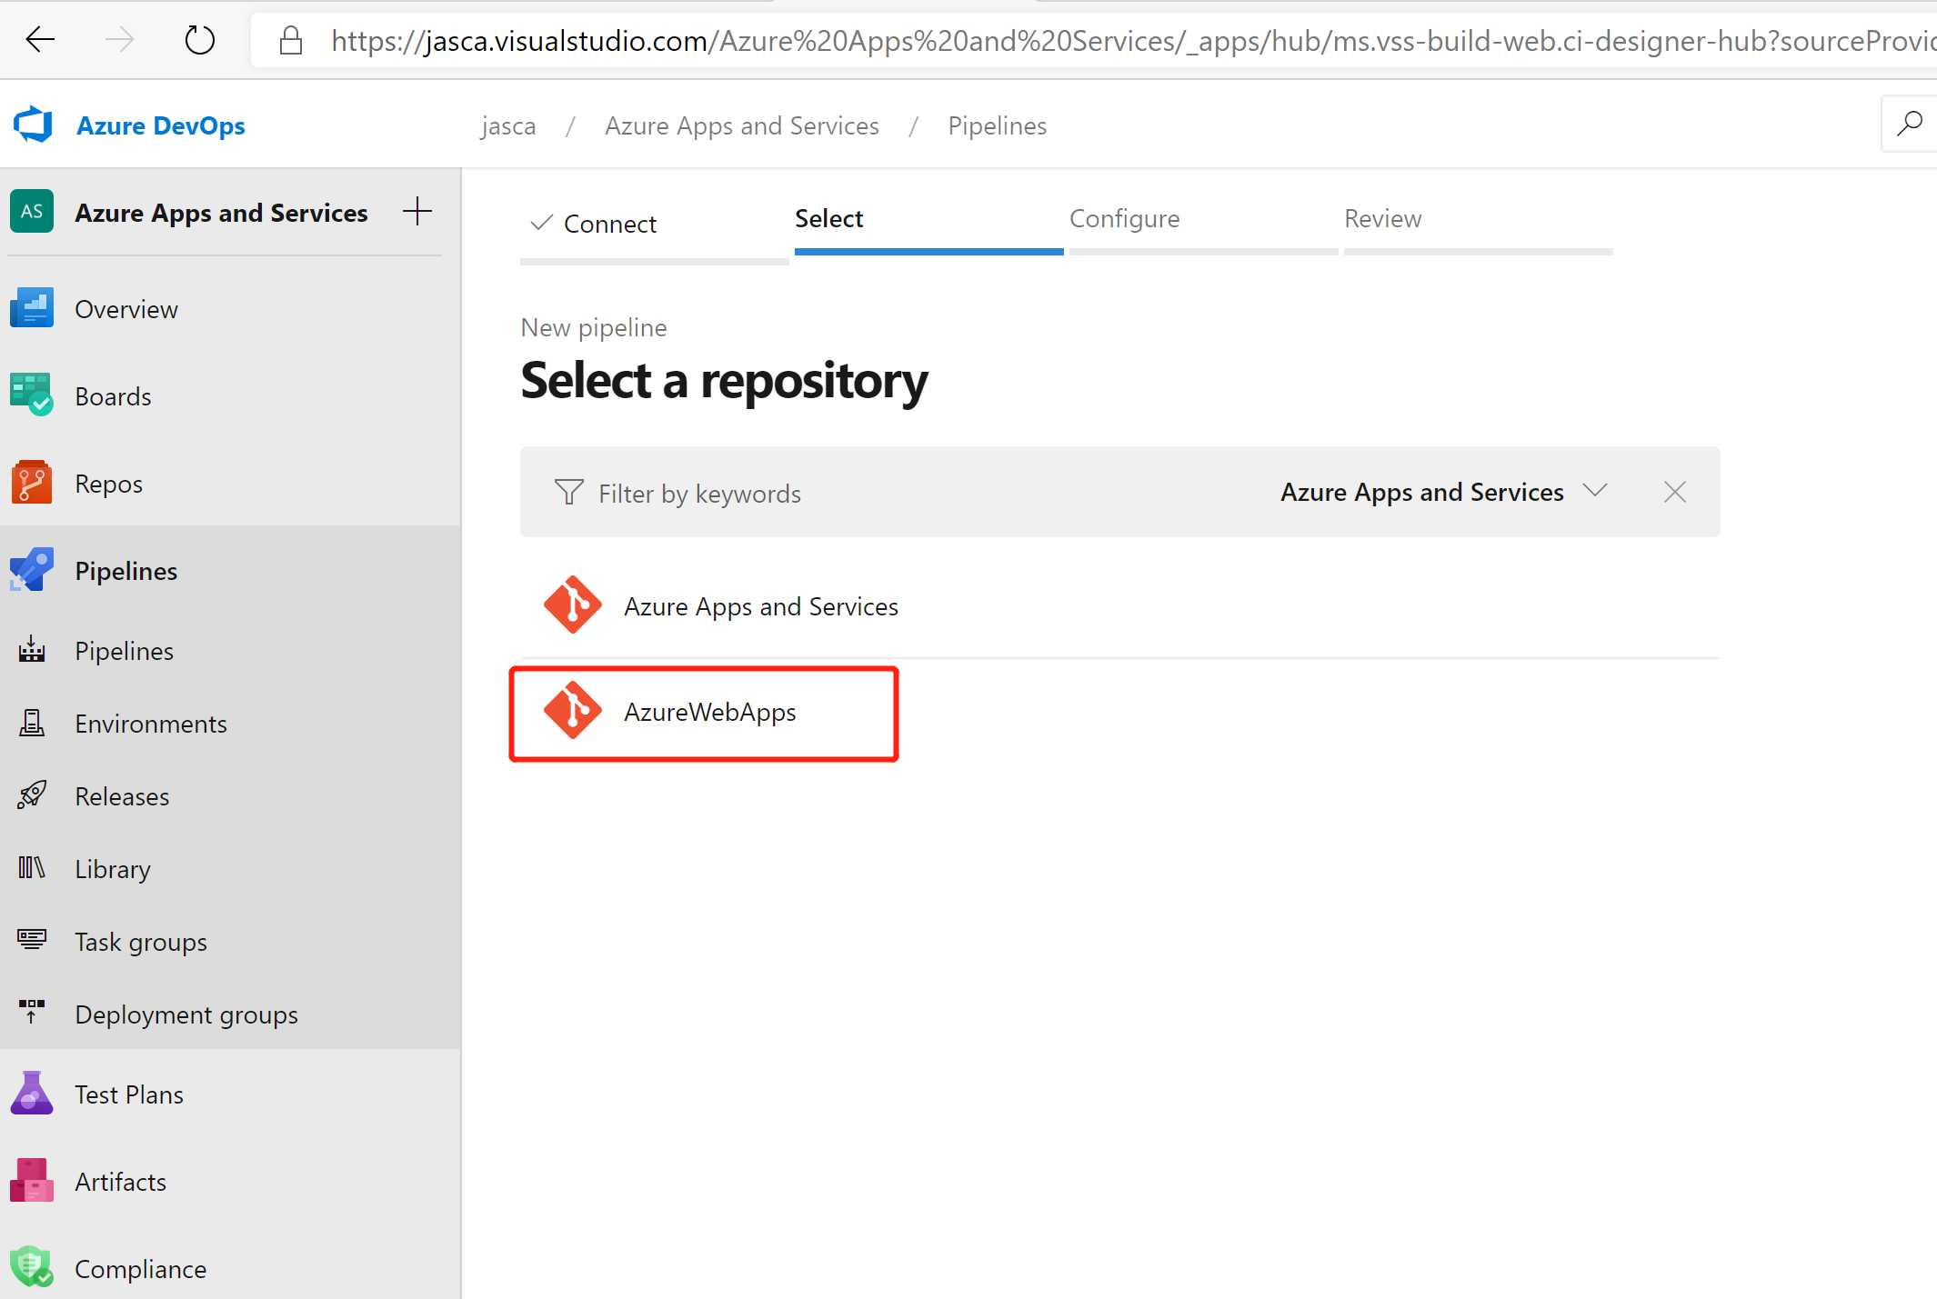Viewport: 1937px width, 1299px height.
Task: Click the lock icon in address bar
Action: tap(291, 40)
